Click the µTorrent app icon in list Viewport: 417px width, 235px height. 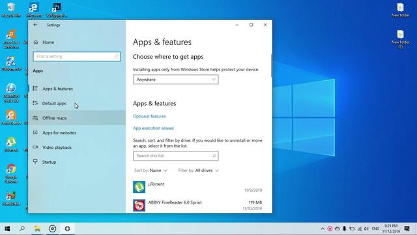[x=139, y=187]
